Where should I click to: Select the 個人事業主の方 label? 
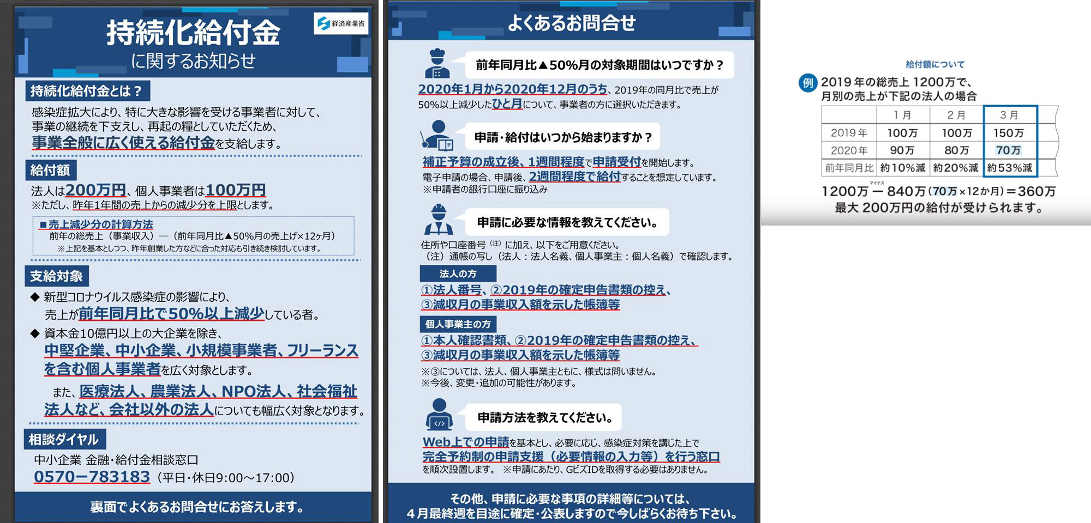click(x=458, y=324)
